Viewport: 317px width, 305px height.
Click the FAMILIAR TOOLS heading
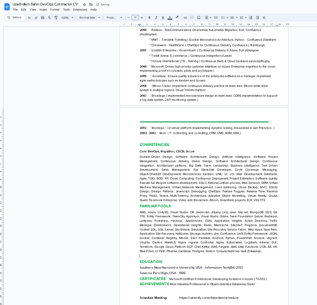[155, 206]
